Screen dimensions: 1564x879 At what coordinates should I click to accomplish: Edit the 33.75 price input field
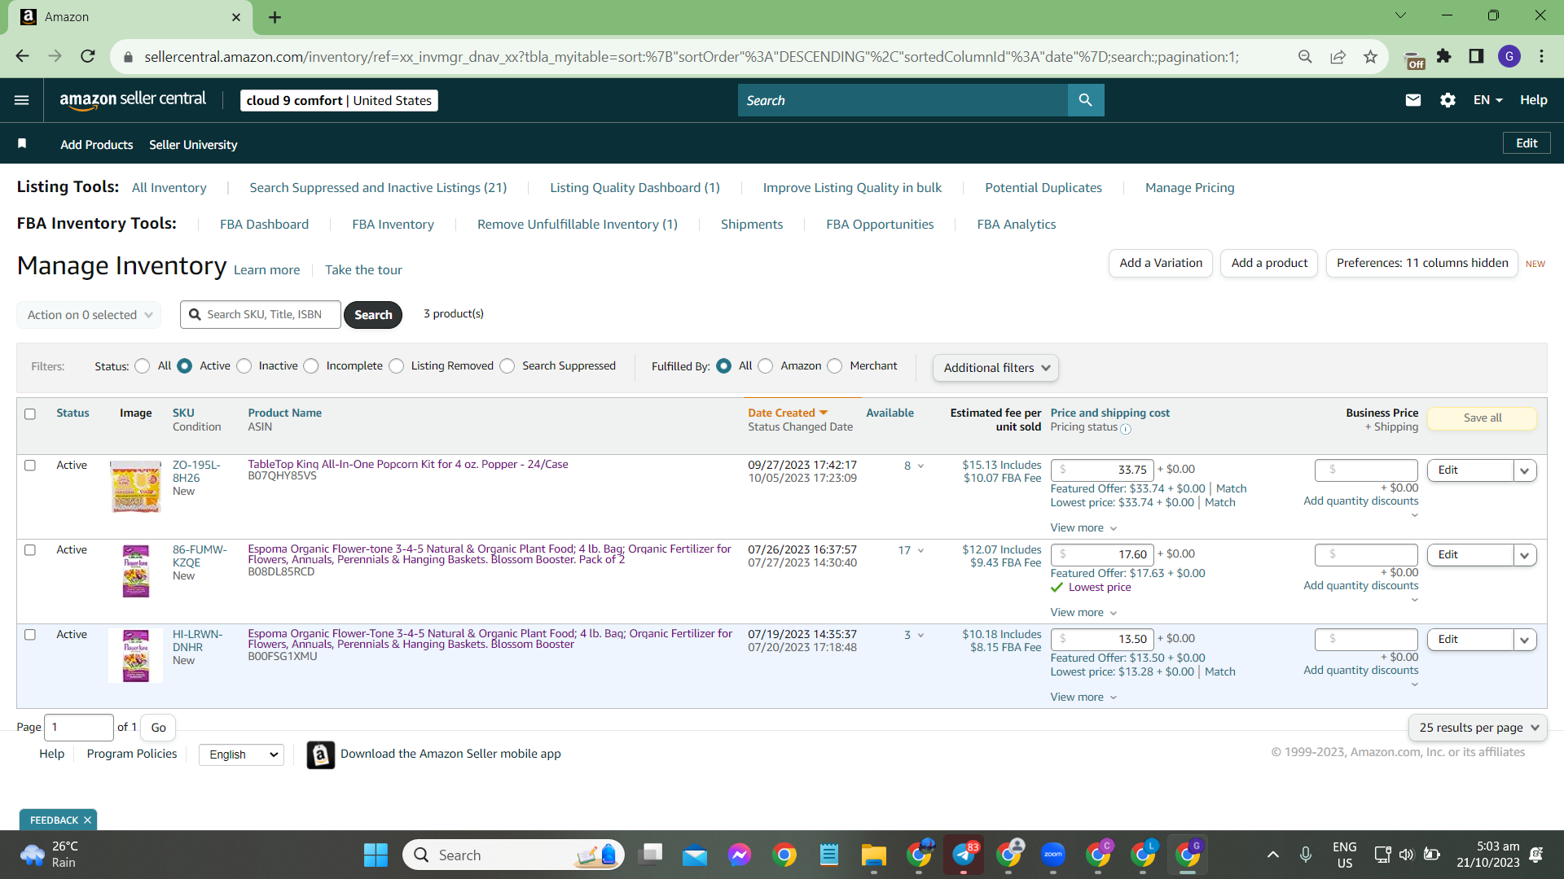point(1102,470)
